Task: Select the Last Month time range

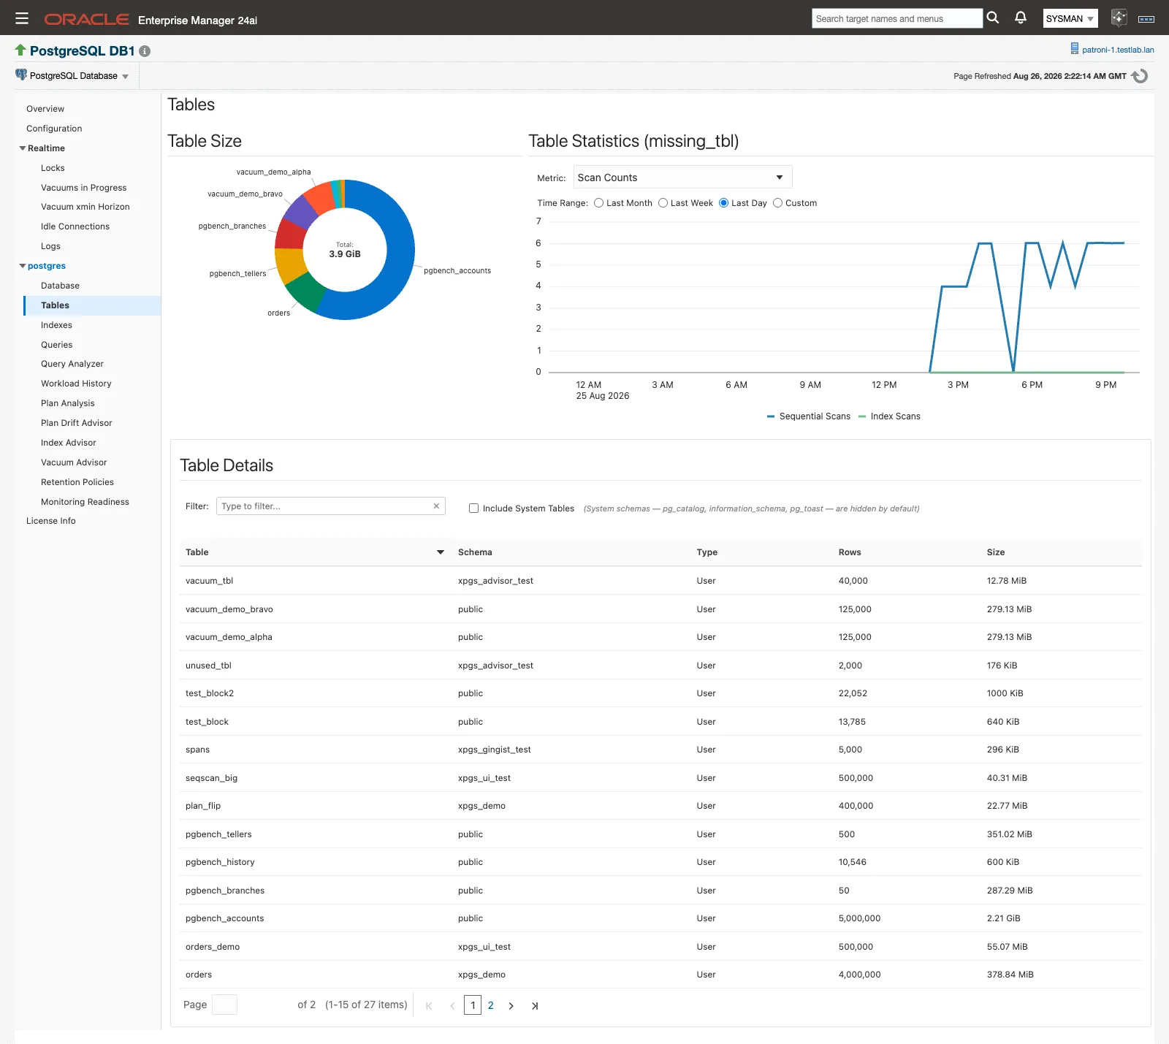Action: click(x=599, y=203)
